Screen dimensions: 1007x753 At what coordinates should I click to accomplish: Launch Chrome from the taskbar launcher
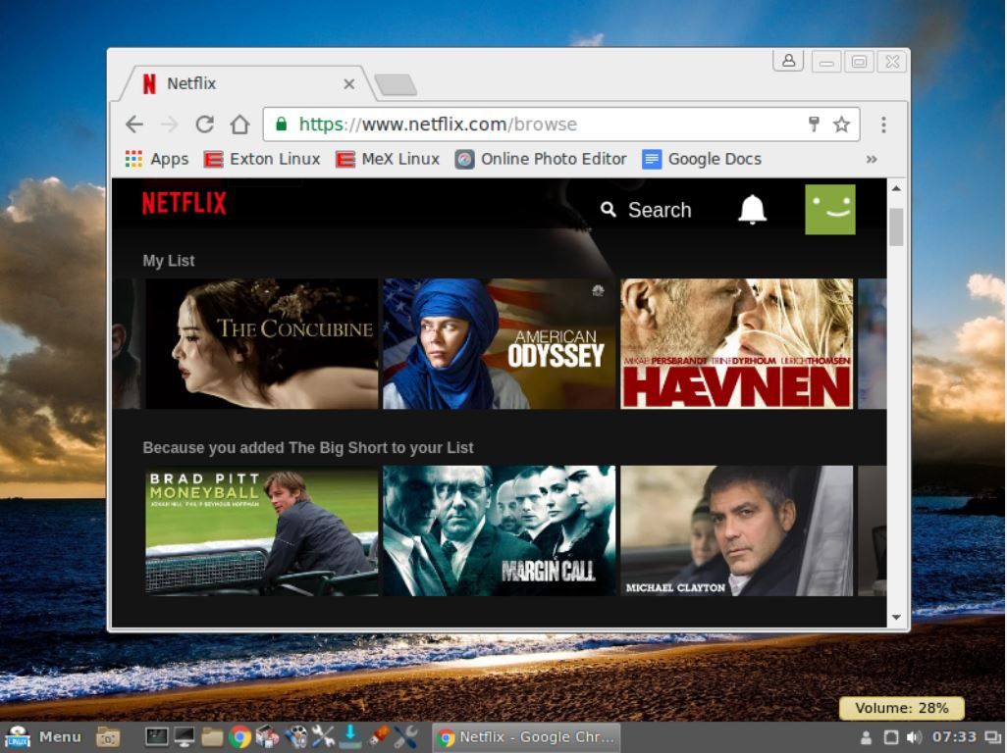(240, 737)
